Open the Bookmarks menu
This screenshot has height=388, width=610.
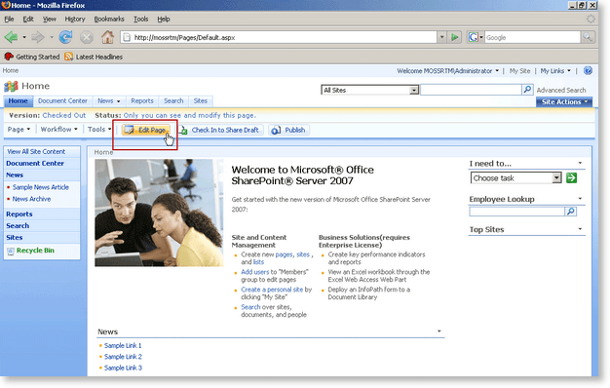(x=109, y=19)
